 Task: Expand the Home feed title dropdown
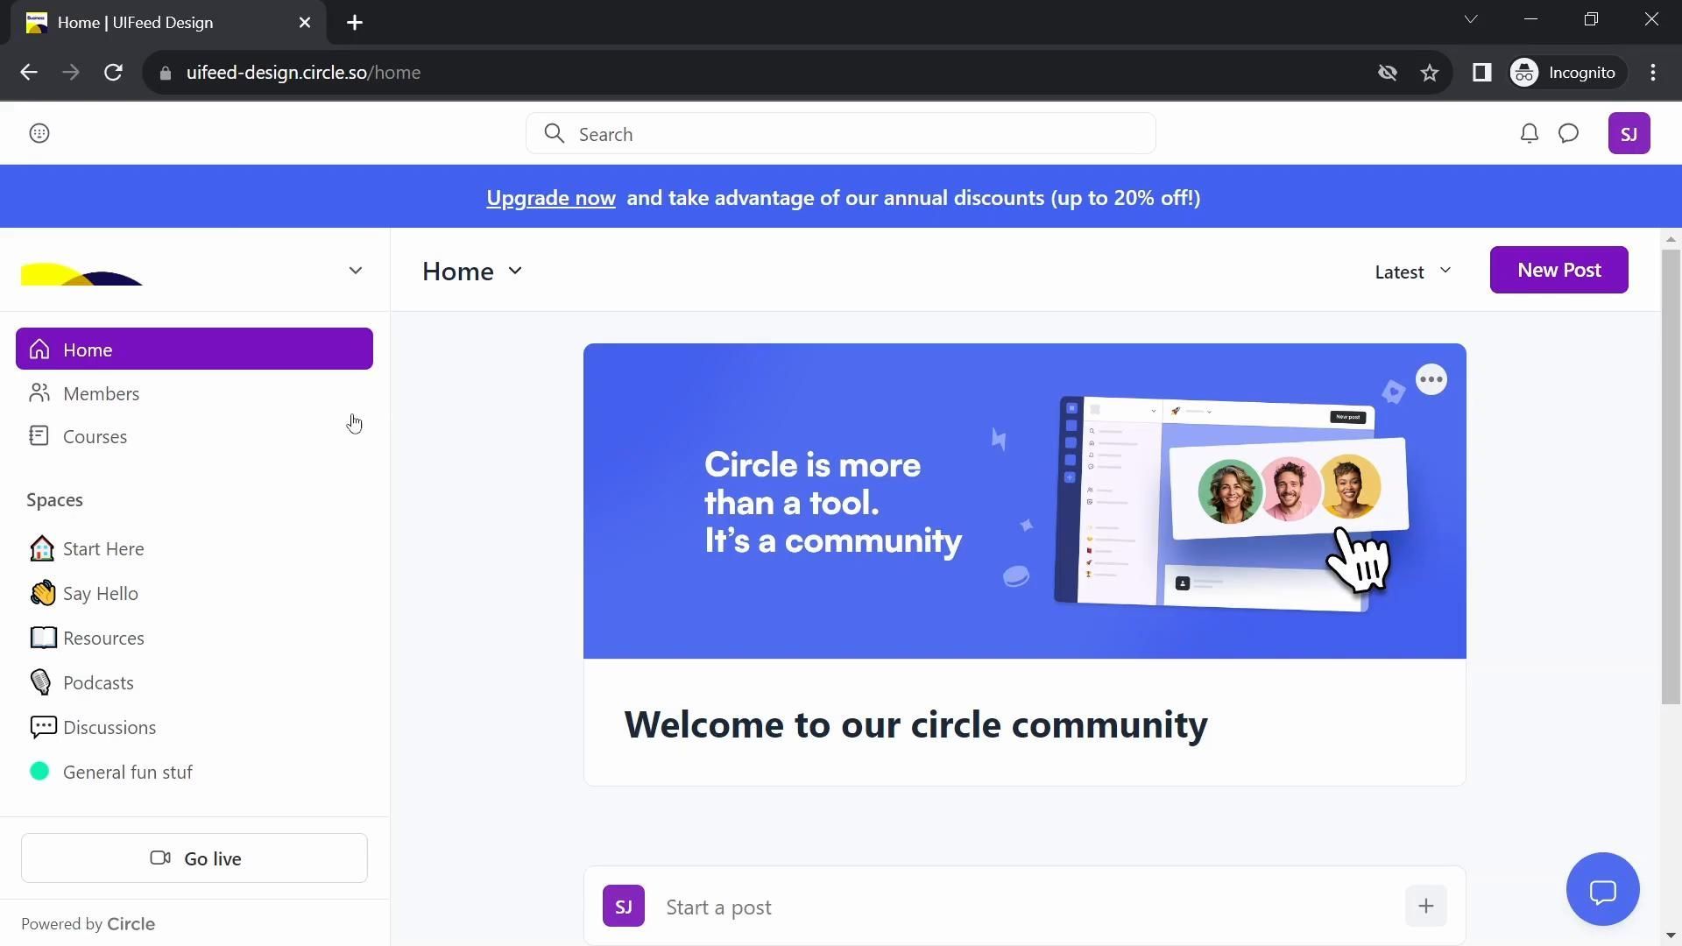pos(515,272)
